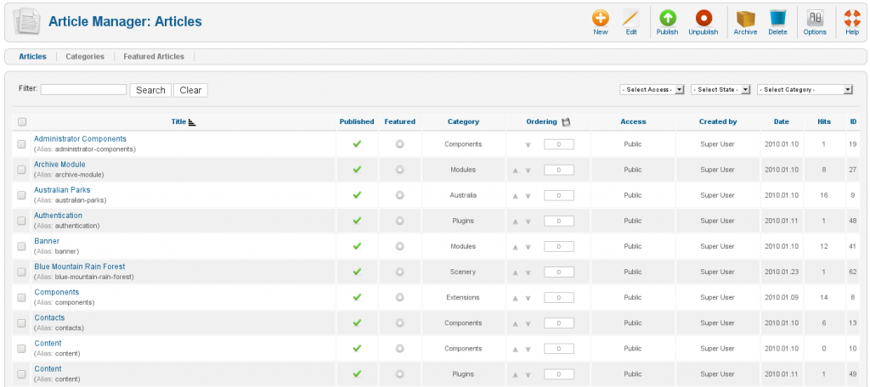The width and height of the screenshot is (870, 387).
Task: Toggle published checkmark for Authentication
Action: [357, 220]
